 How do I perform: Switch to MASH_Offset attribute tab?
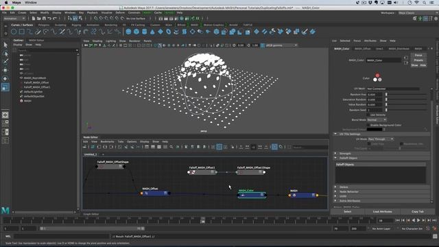pyautogui.click(x=363, y=49)
